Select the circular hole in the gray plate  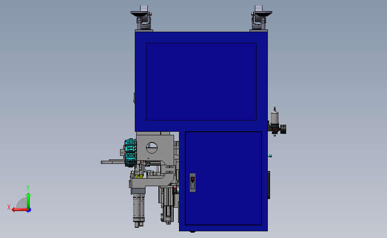152,148
